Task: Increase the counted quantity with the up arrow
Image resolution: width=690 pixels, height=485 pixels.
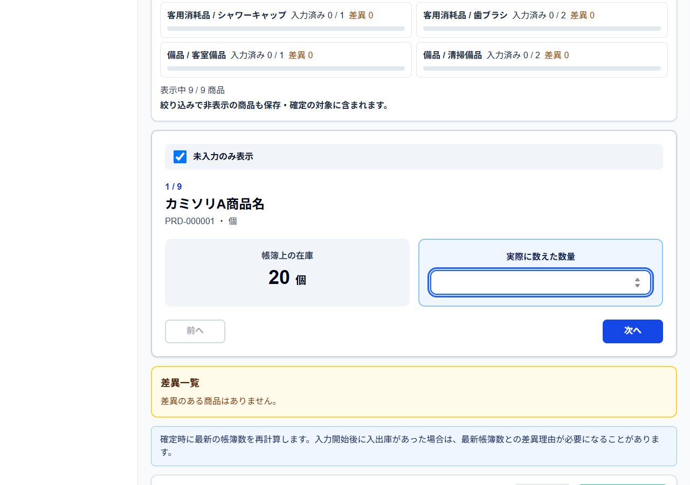Action: tap(637, 279)
